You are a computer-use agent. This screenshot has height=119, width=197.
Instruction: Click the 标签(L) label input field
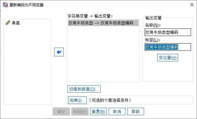[168, 47]
